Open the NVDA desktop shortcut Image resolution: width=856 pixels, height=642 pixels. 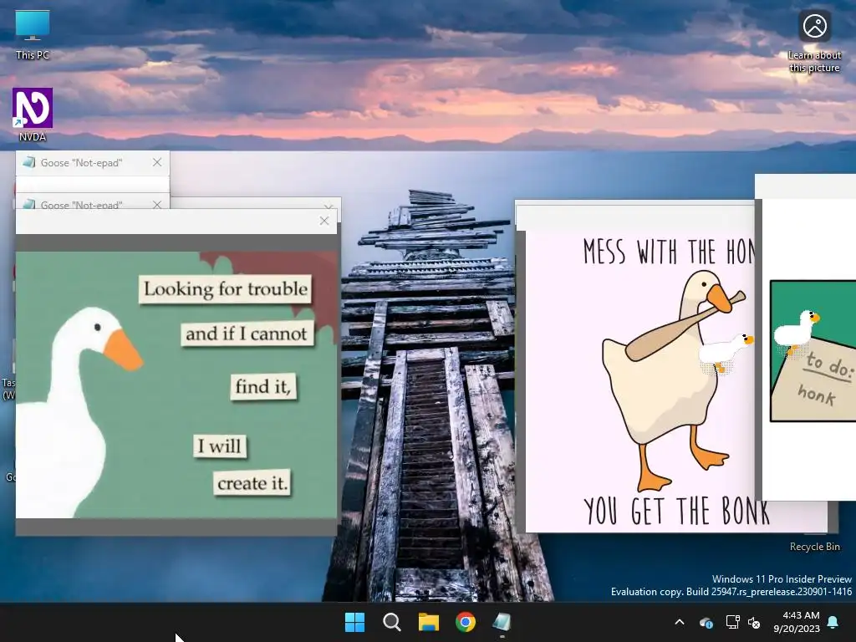click(33, 115)
